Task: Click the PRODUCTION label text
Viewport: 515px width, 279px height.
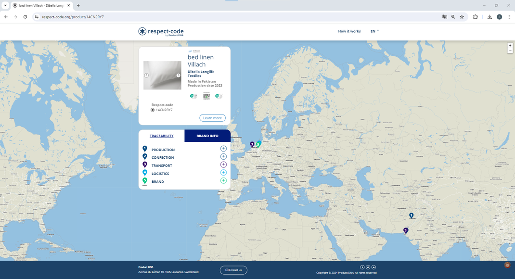Action: click(163, 150)
